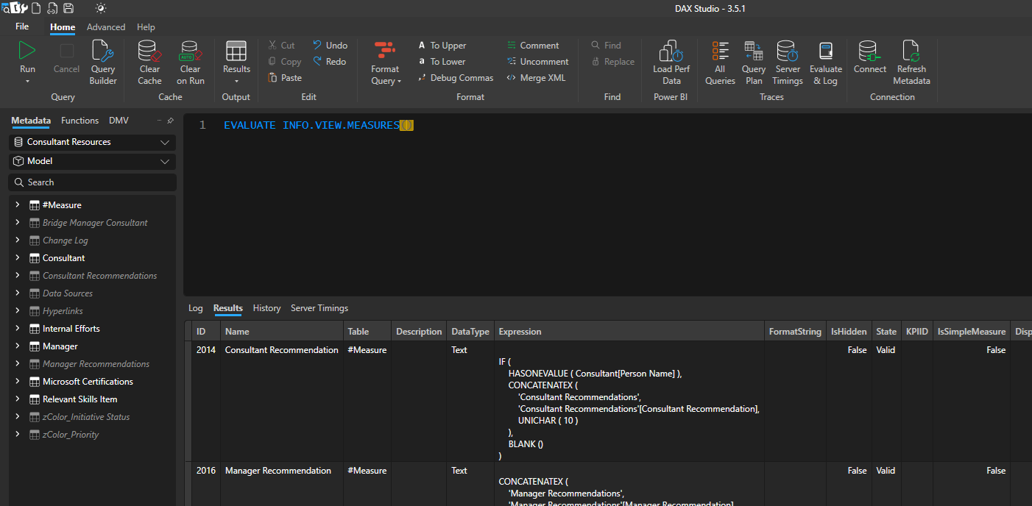Toggle the light theme with the sun icon
This screenshot has width=1032, height=506.
pos(101,8)
